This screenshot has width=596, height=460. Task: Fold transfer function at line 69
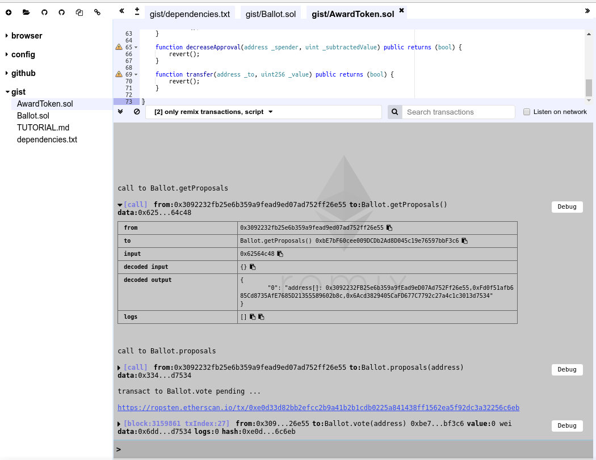(136, 74)
